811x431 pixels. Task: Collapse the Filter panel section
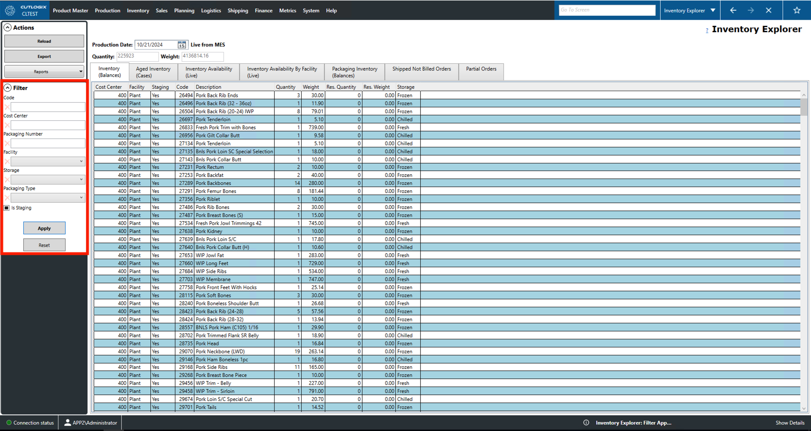point(8,88)
